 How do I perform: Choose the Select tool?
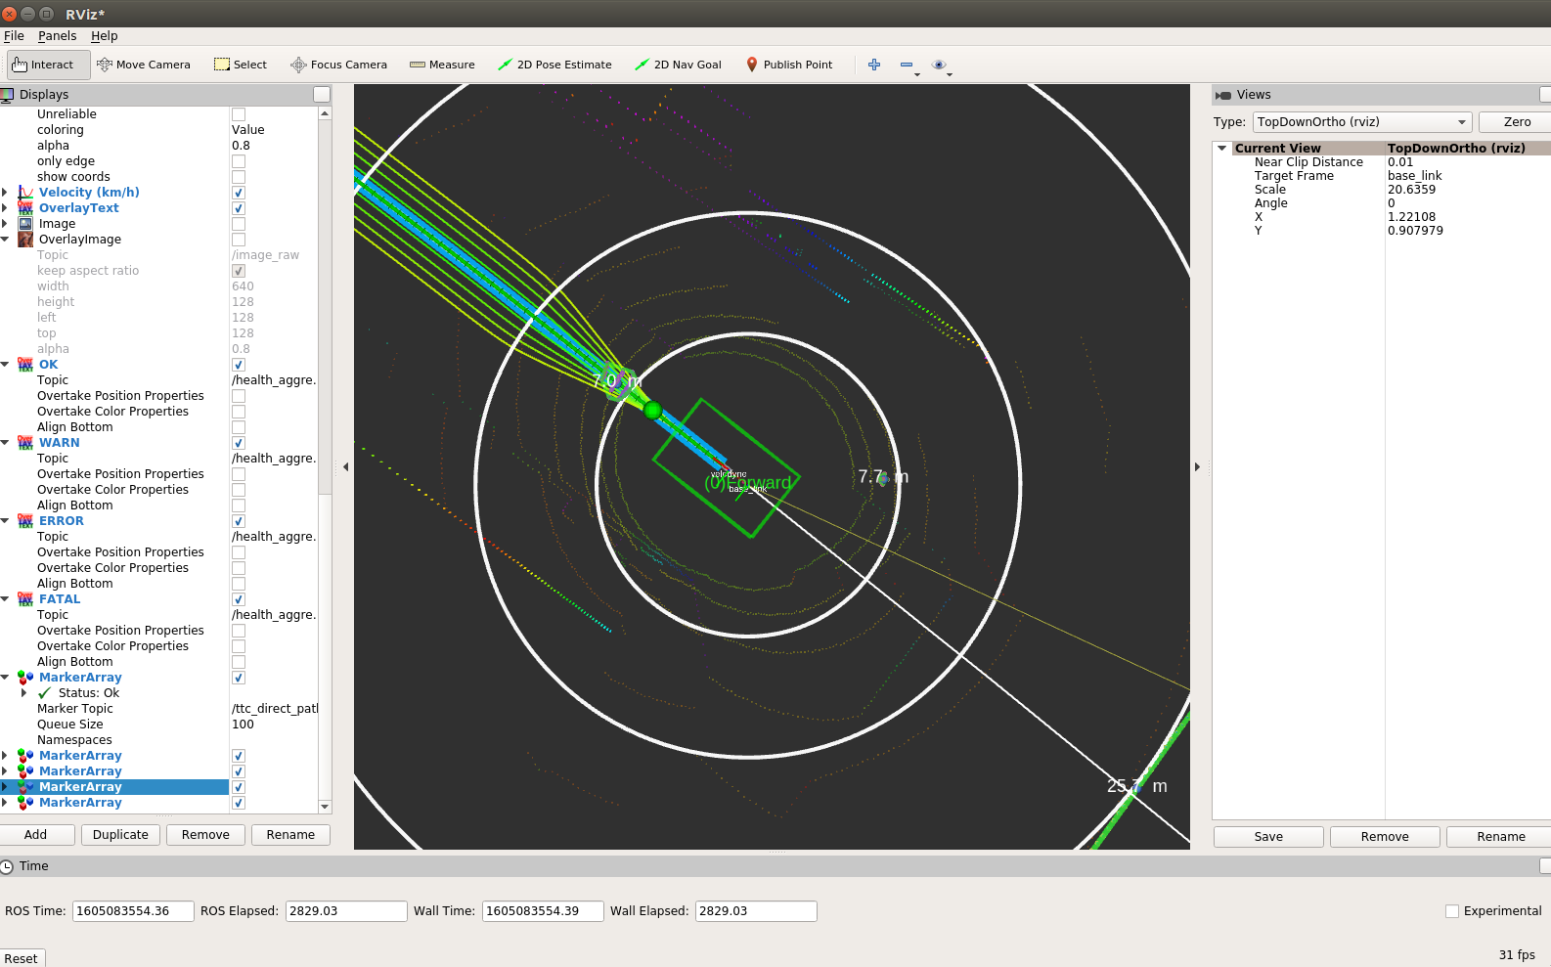click(241, 65)
